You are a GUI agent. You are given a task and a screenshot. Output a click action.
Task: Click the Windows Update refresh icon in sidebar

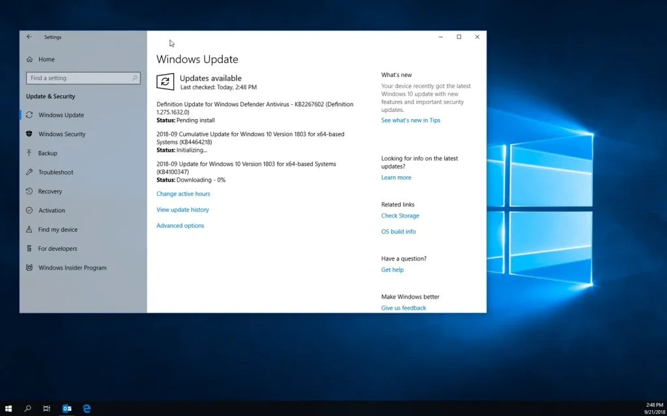29,115
